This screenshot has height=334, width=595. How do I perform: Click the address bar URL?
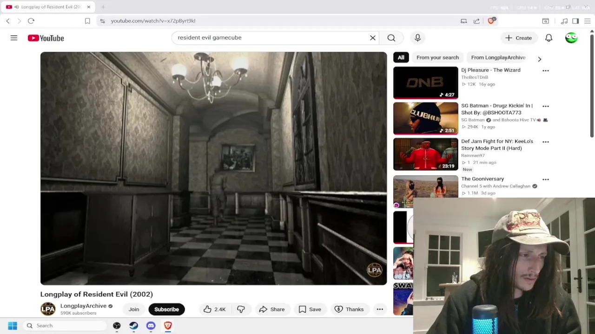(153, 21)
